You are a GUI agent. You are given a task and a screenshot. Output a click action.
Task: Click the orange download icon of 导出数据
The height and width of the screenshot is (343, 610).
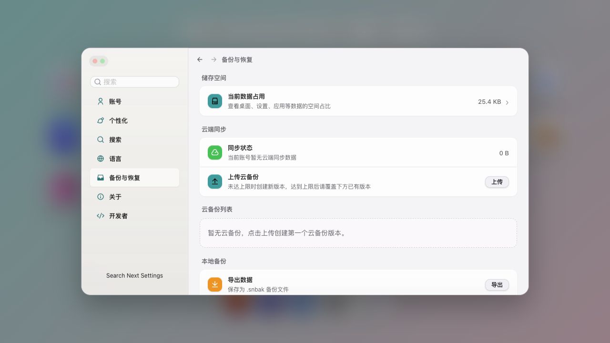215,284
